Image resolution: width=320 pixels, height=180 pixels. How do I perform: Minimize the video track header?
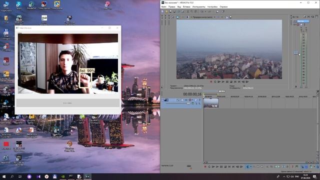pos(162,100)
